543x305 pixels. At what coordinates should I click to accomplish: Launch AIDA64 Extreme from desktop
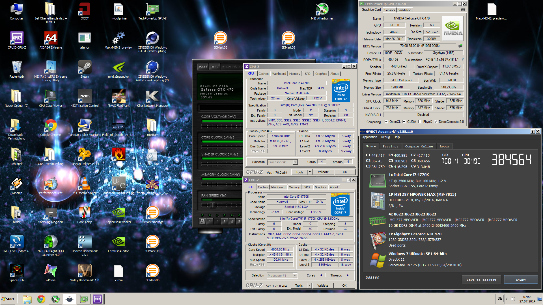point(51,41)
